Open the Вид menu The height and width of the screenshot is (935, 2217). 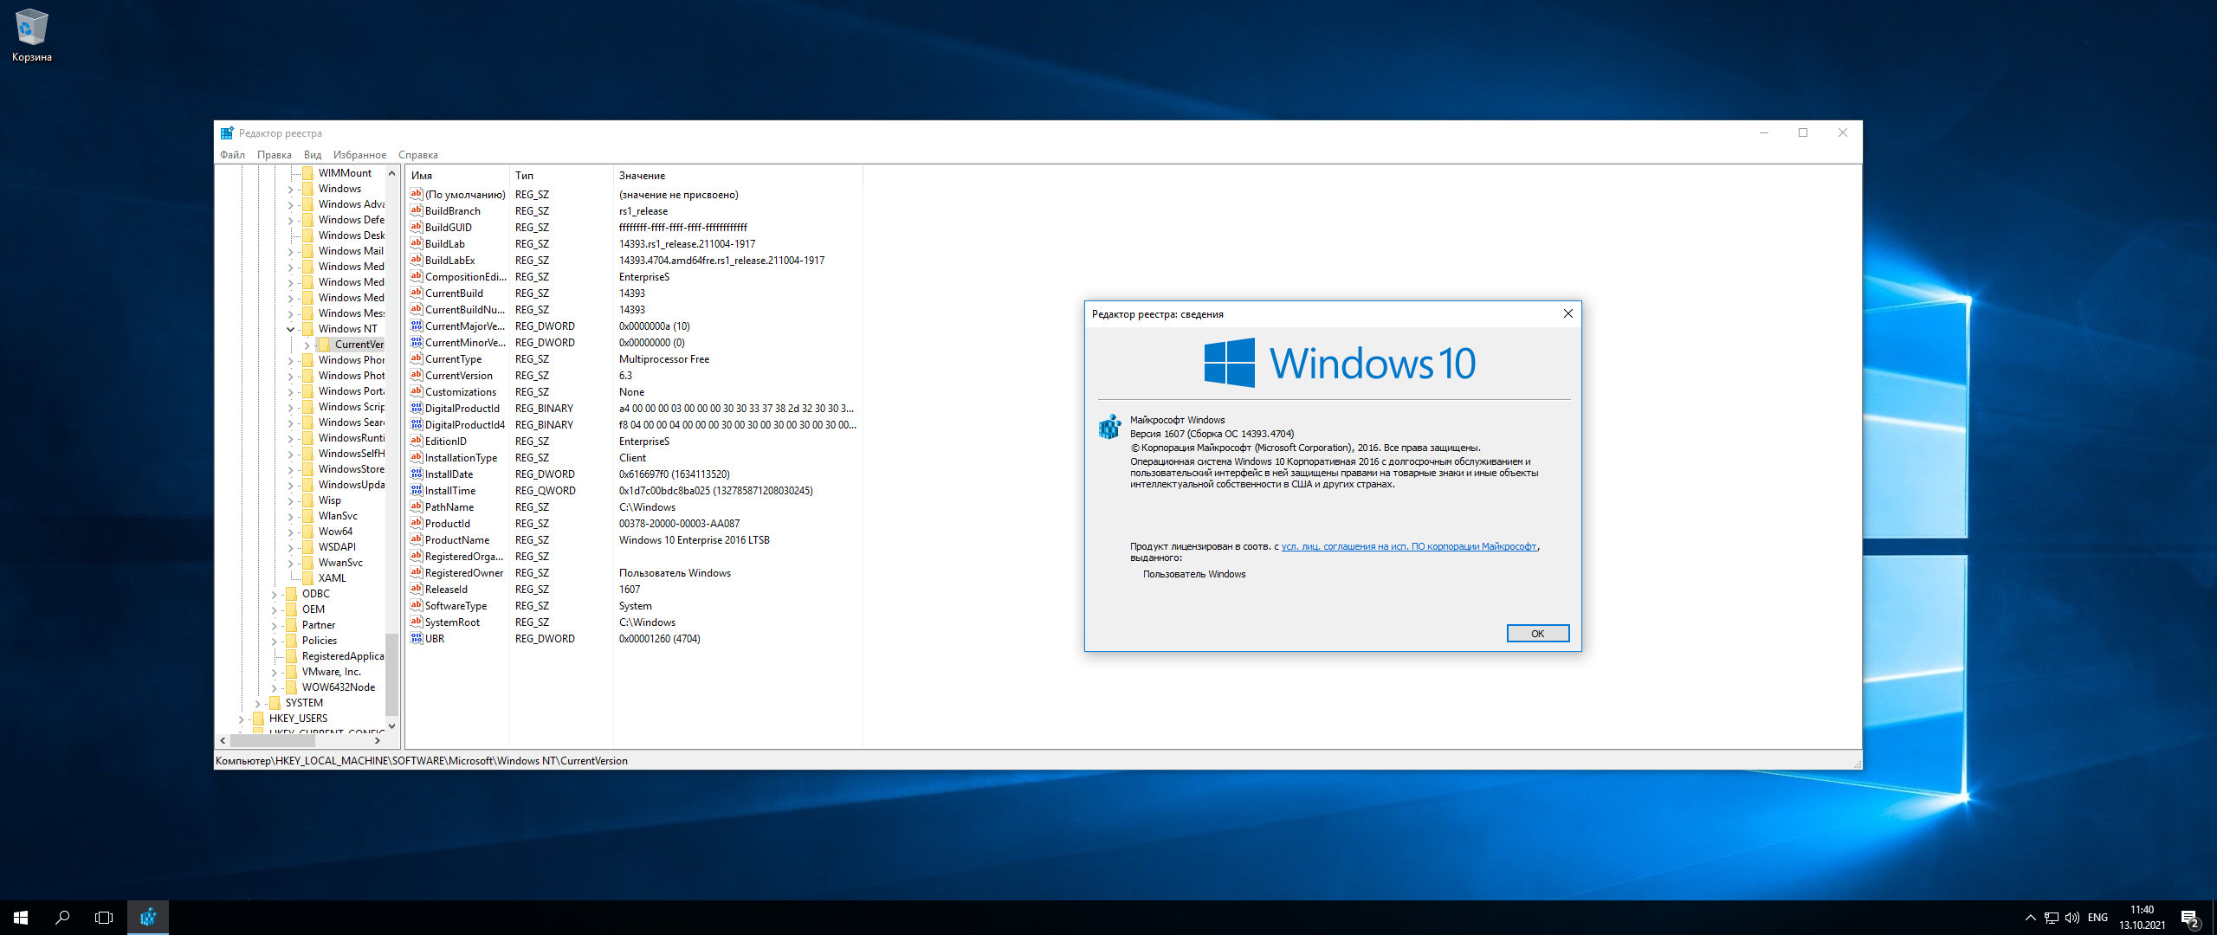(313, 155)
